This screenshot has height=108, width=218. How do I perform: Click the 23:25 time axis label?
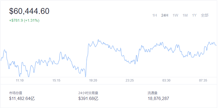coord(130,80)
